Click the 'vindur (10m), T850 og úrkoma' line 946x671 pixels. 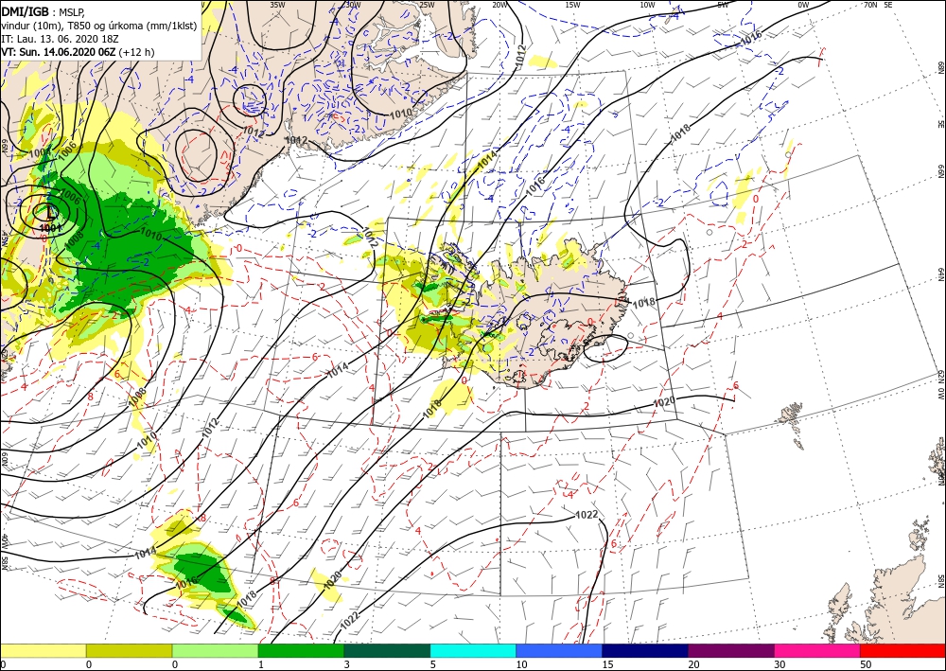coord(97,25)
